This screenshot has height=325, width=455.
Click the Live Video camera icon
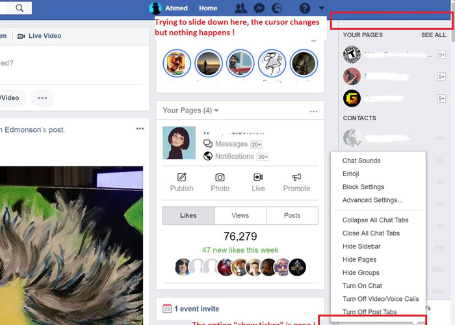(x=21, y=36)
